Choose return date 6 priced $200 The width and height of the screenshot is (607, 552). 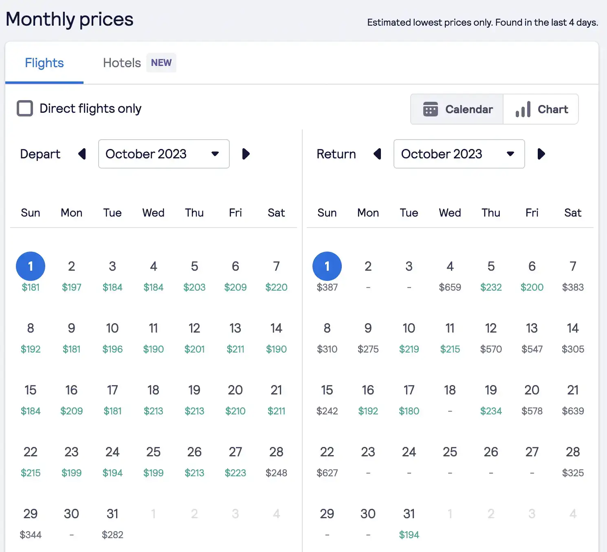coord(532,276)
